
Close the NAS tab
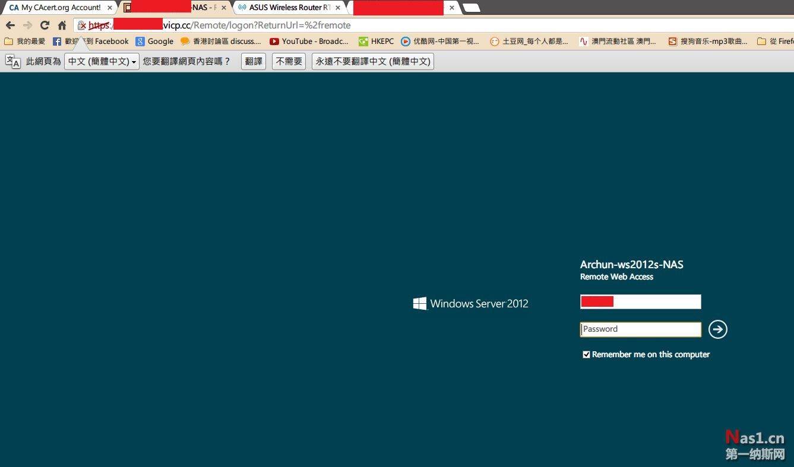point(224,8)
